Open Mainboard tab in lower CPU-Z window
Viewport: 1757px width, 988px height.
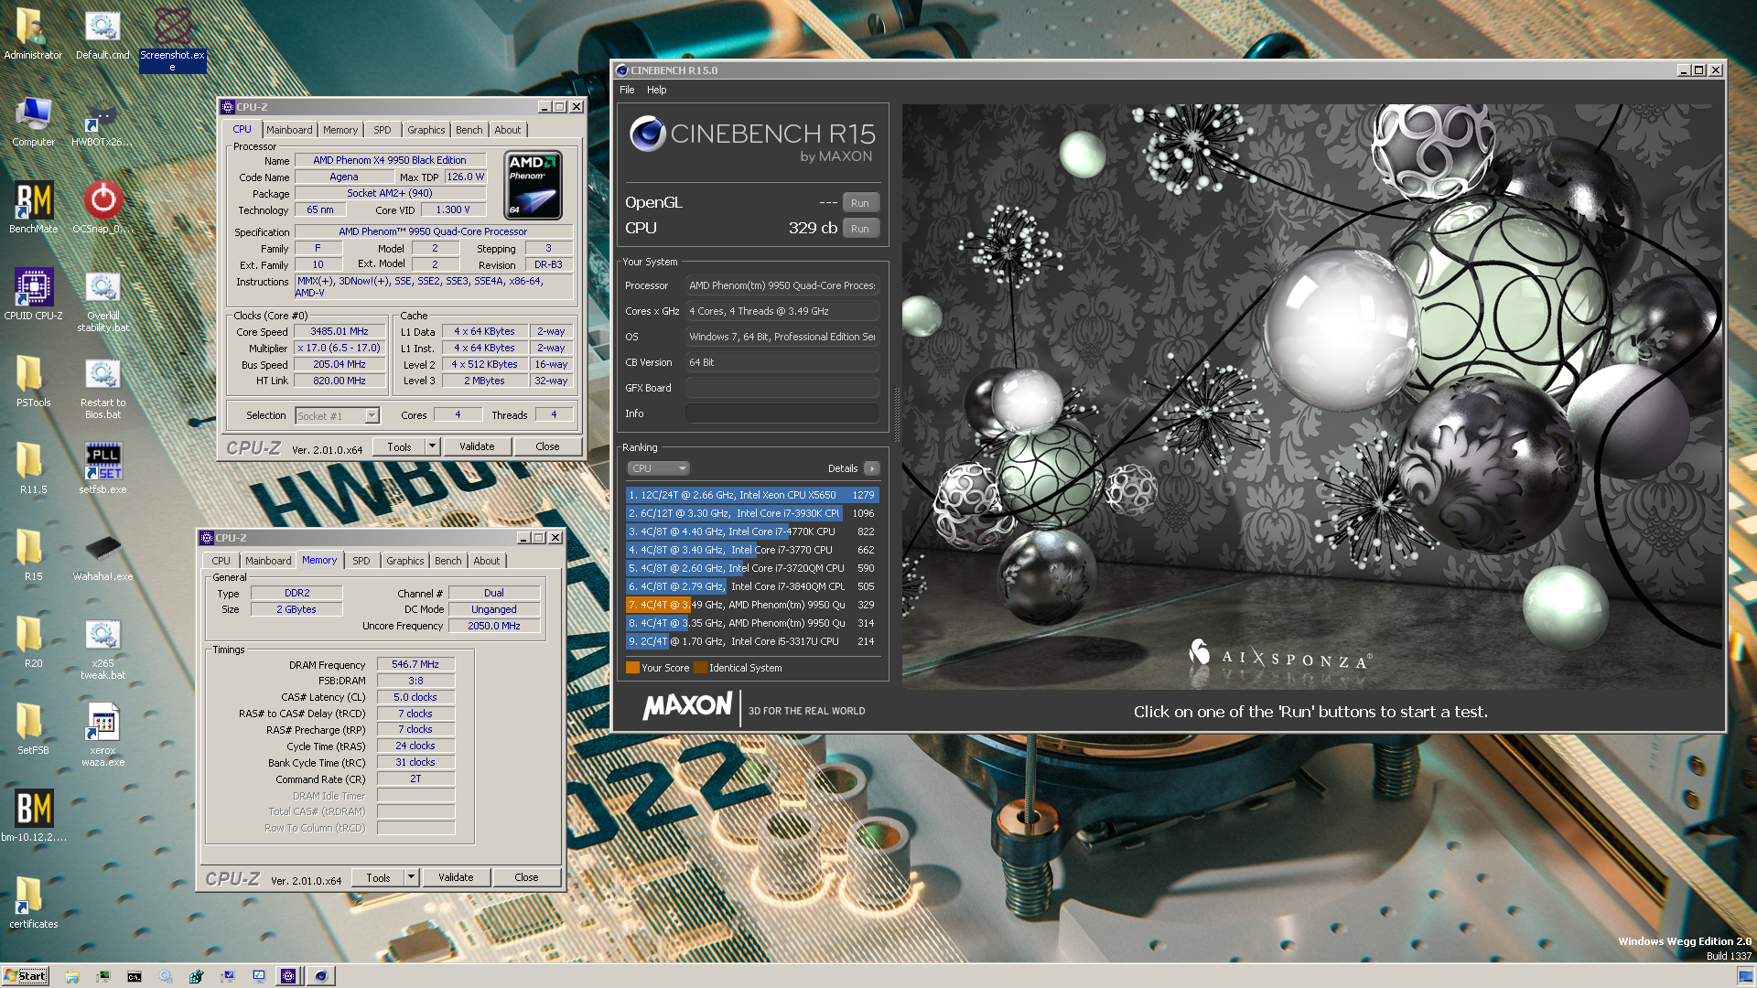[x=268, y=561]
